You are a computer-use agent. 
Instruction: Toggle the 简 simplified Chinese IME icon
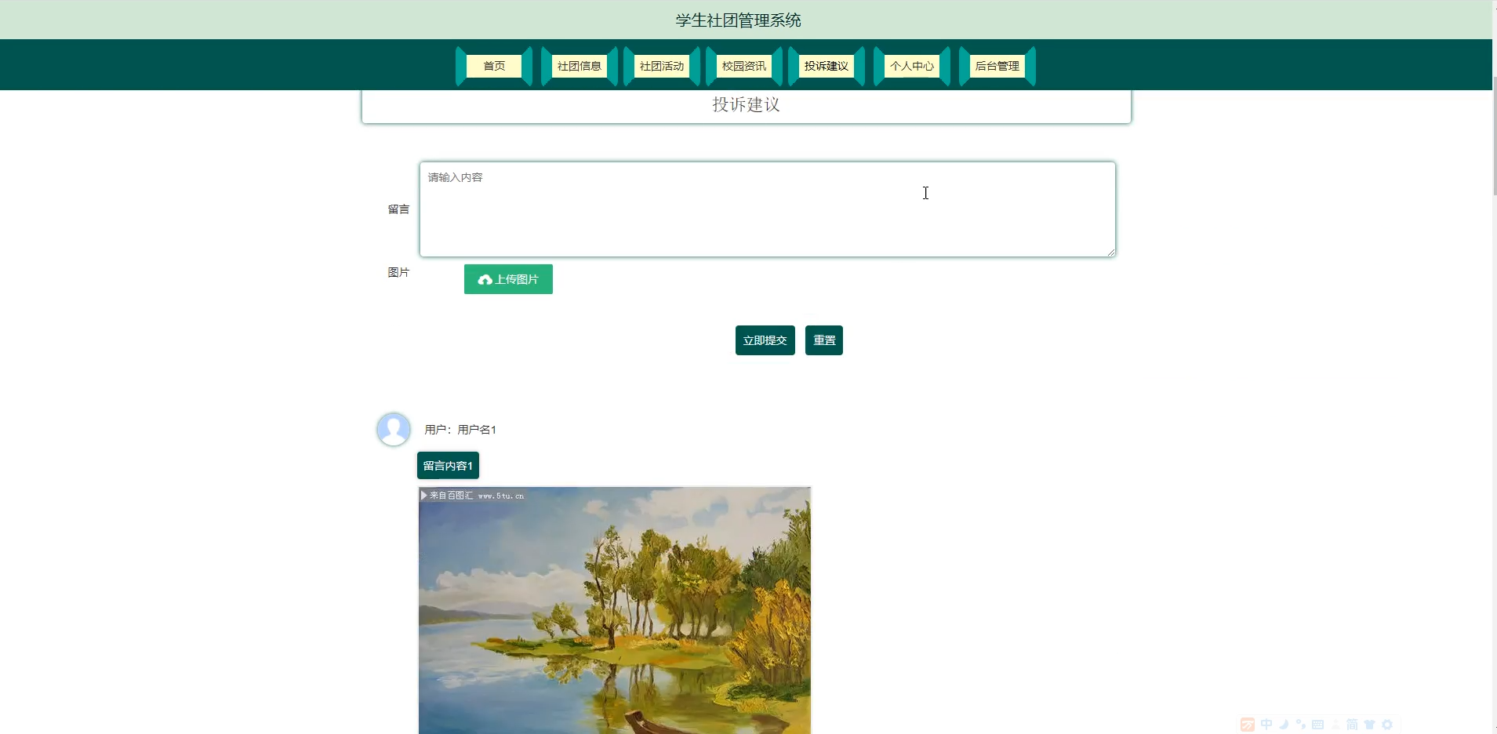click(1352, 725)
